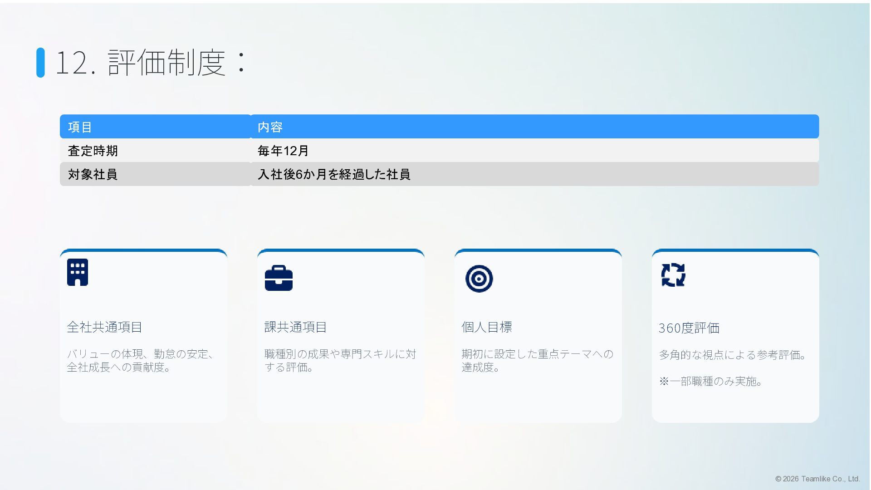Click the building icon in first card

pyautogui.click(x=78, y=272)
